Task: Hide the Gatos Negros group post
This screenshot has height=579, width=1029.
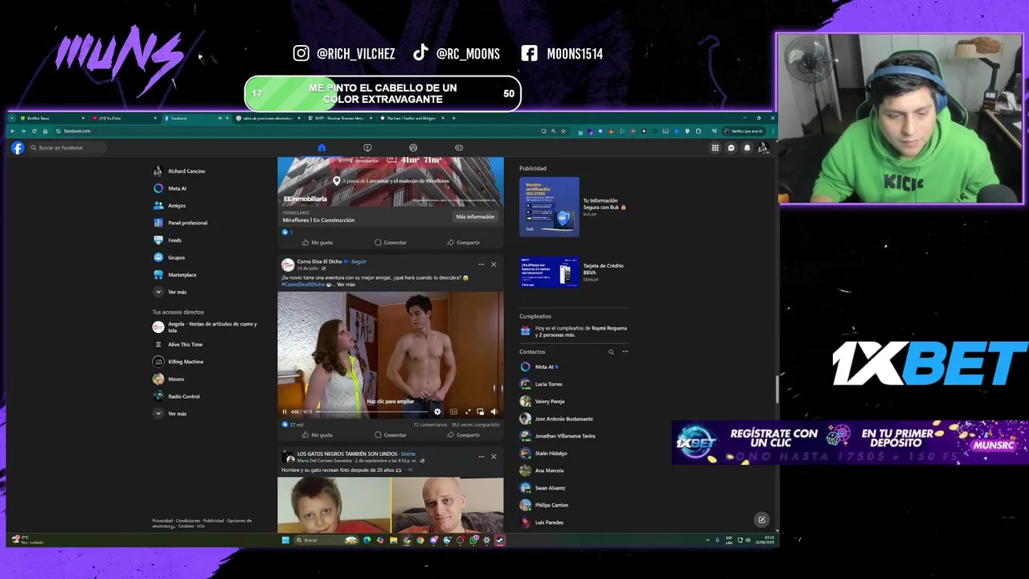Action: 494,457
